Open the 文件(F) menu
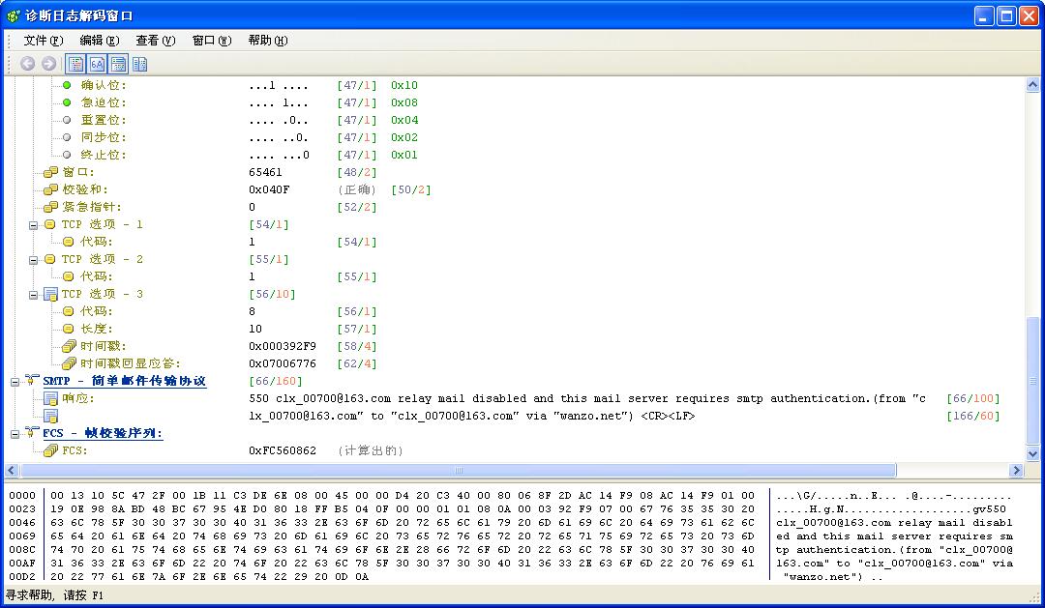The height and width of the screenshot is (608, 1045). coord(43,41)
